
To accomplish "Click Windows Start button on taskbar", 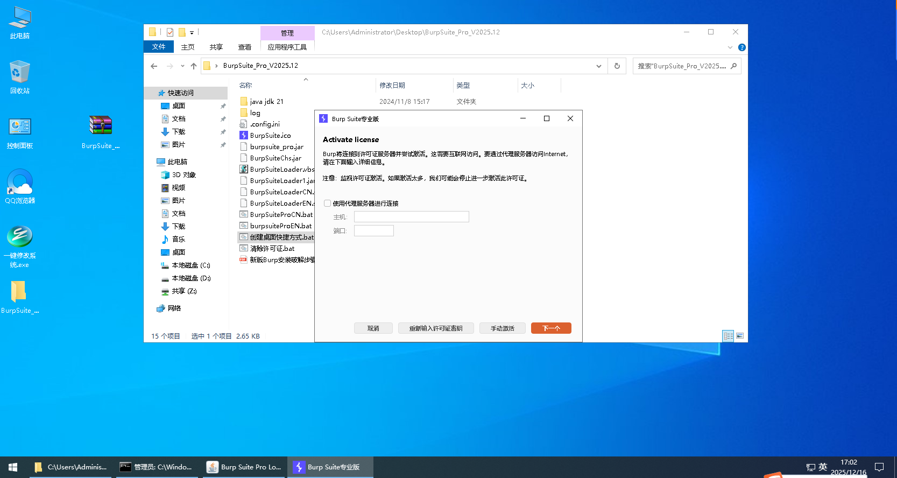I will coord(13,467).
